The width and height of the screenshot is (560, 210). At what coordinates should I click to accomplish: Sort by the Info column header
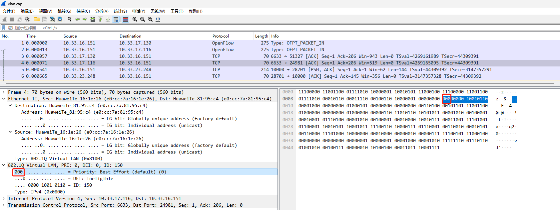pyautogui.click(x=415, y=36)
